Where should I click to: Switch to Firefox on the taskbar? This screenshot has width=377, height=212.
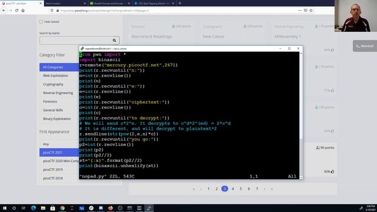pos(110,208)
